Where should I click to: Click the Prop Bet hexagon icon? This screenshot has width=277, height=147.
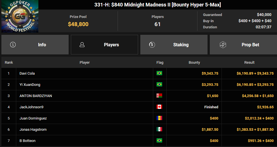click(223, 45)
